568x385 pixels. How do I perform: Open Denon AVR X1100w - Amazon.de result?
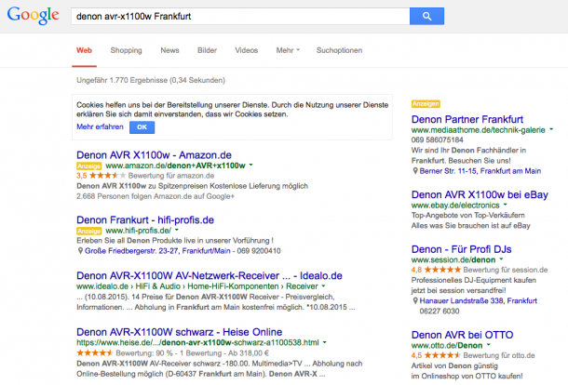[154, 155]
